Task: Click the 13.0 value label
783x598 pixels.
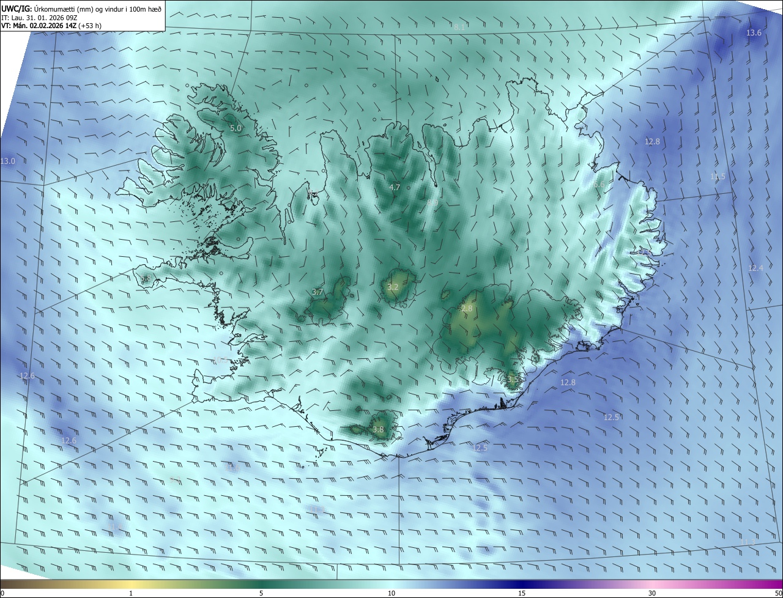Action: point(7,161)
